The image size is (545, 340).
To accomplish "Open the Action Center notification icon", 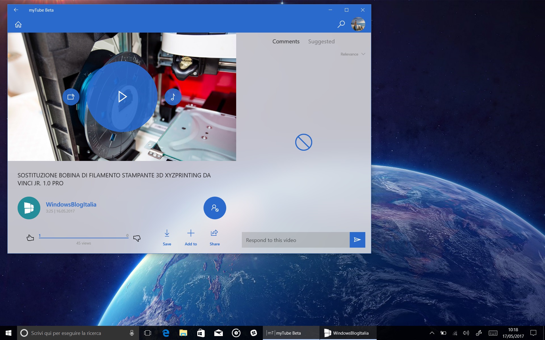I will 533,333.
